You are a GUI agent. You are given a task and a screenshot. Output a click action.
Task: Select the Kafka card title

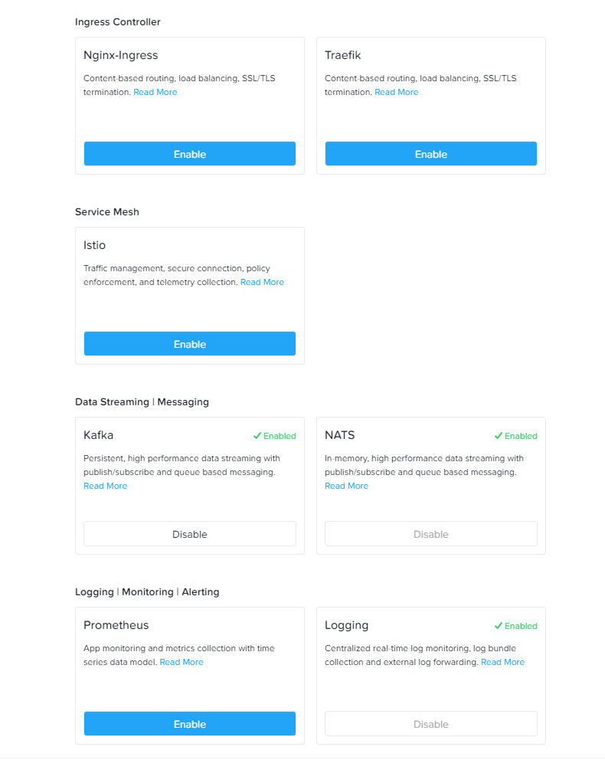coord(99,435)
